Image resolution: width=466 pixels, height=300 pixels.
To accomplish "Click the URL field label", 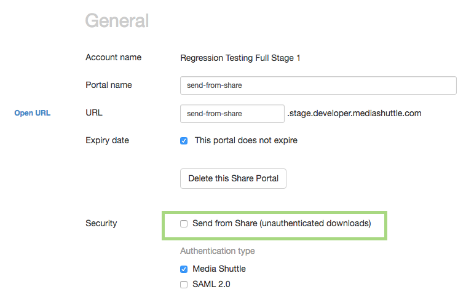I will point(93,113).
